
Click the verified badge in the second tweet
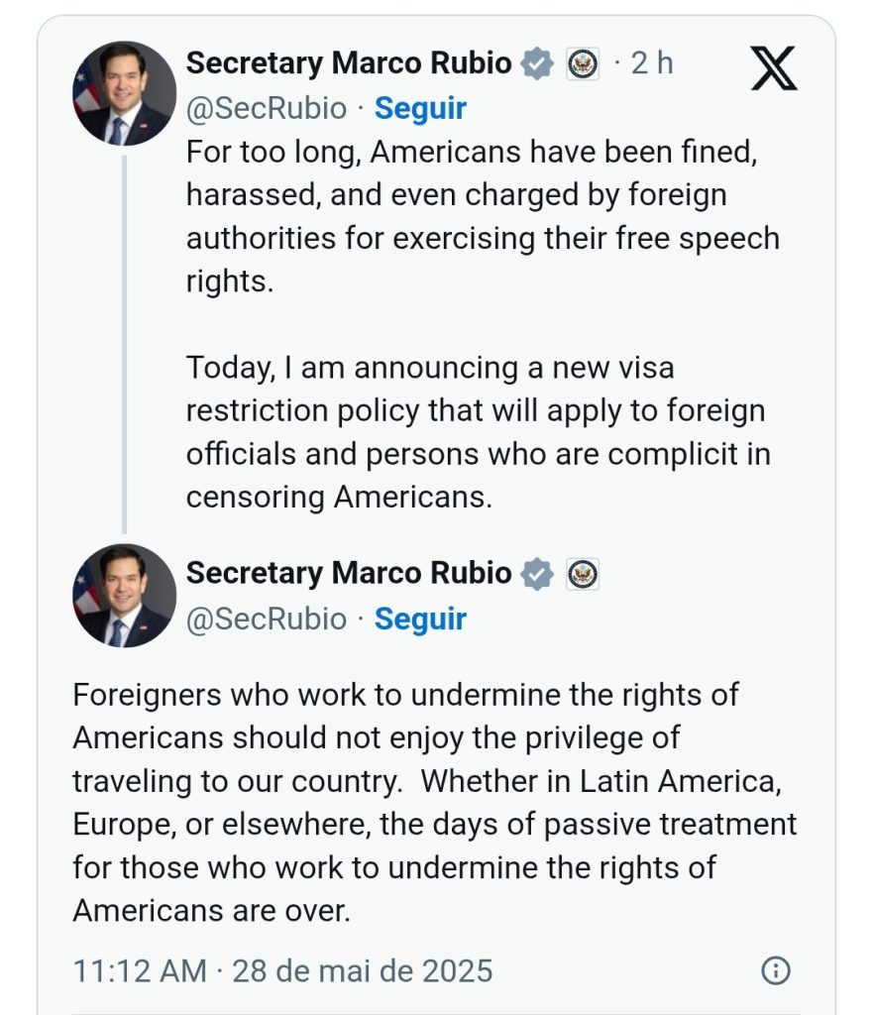(537, 574)
